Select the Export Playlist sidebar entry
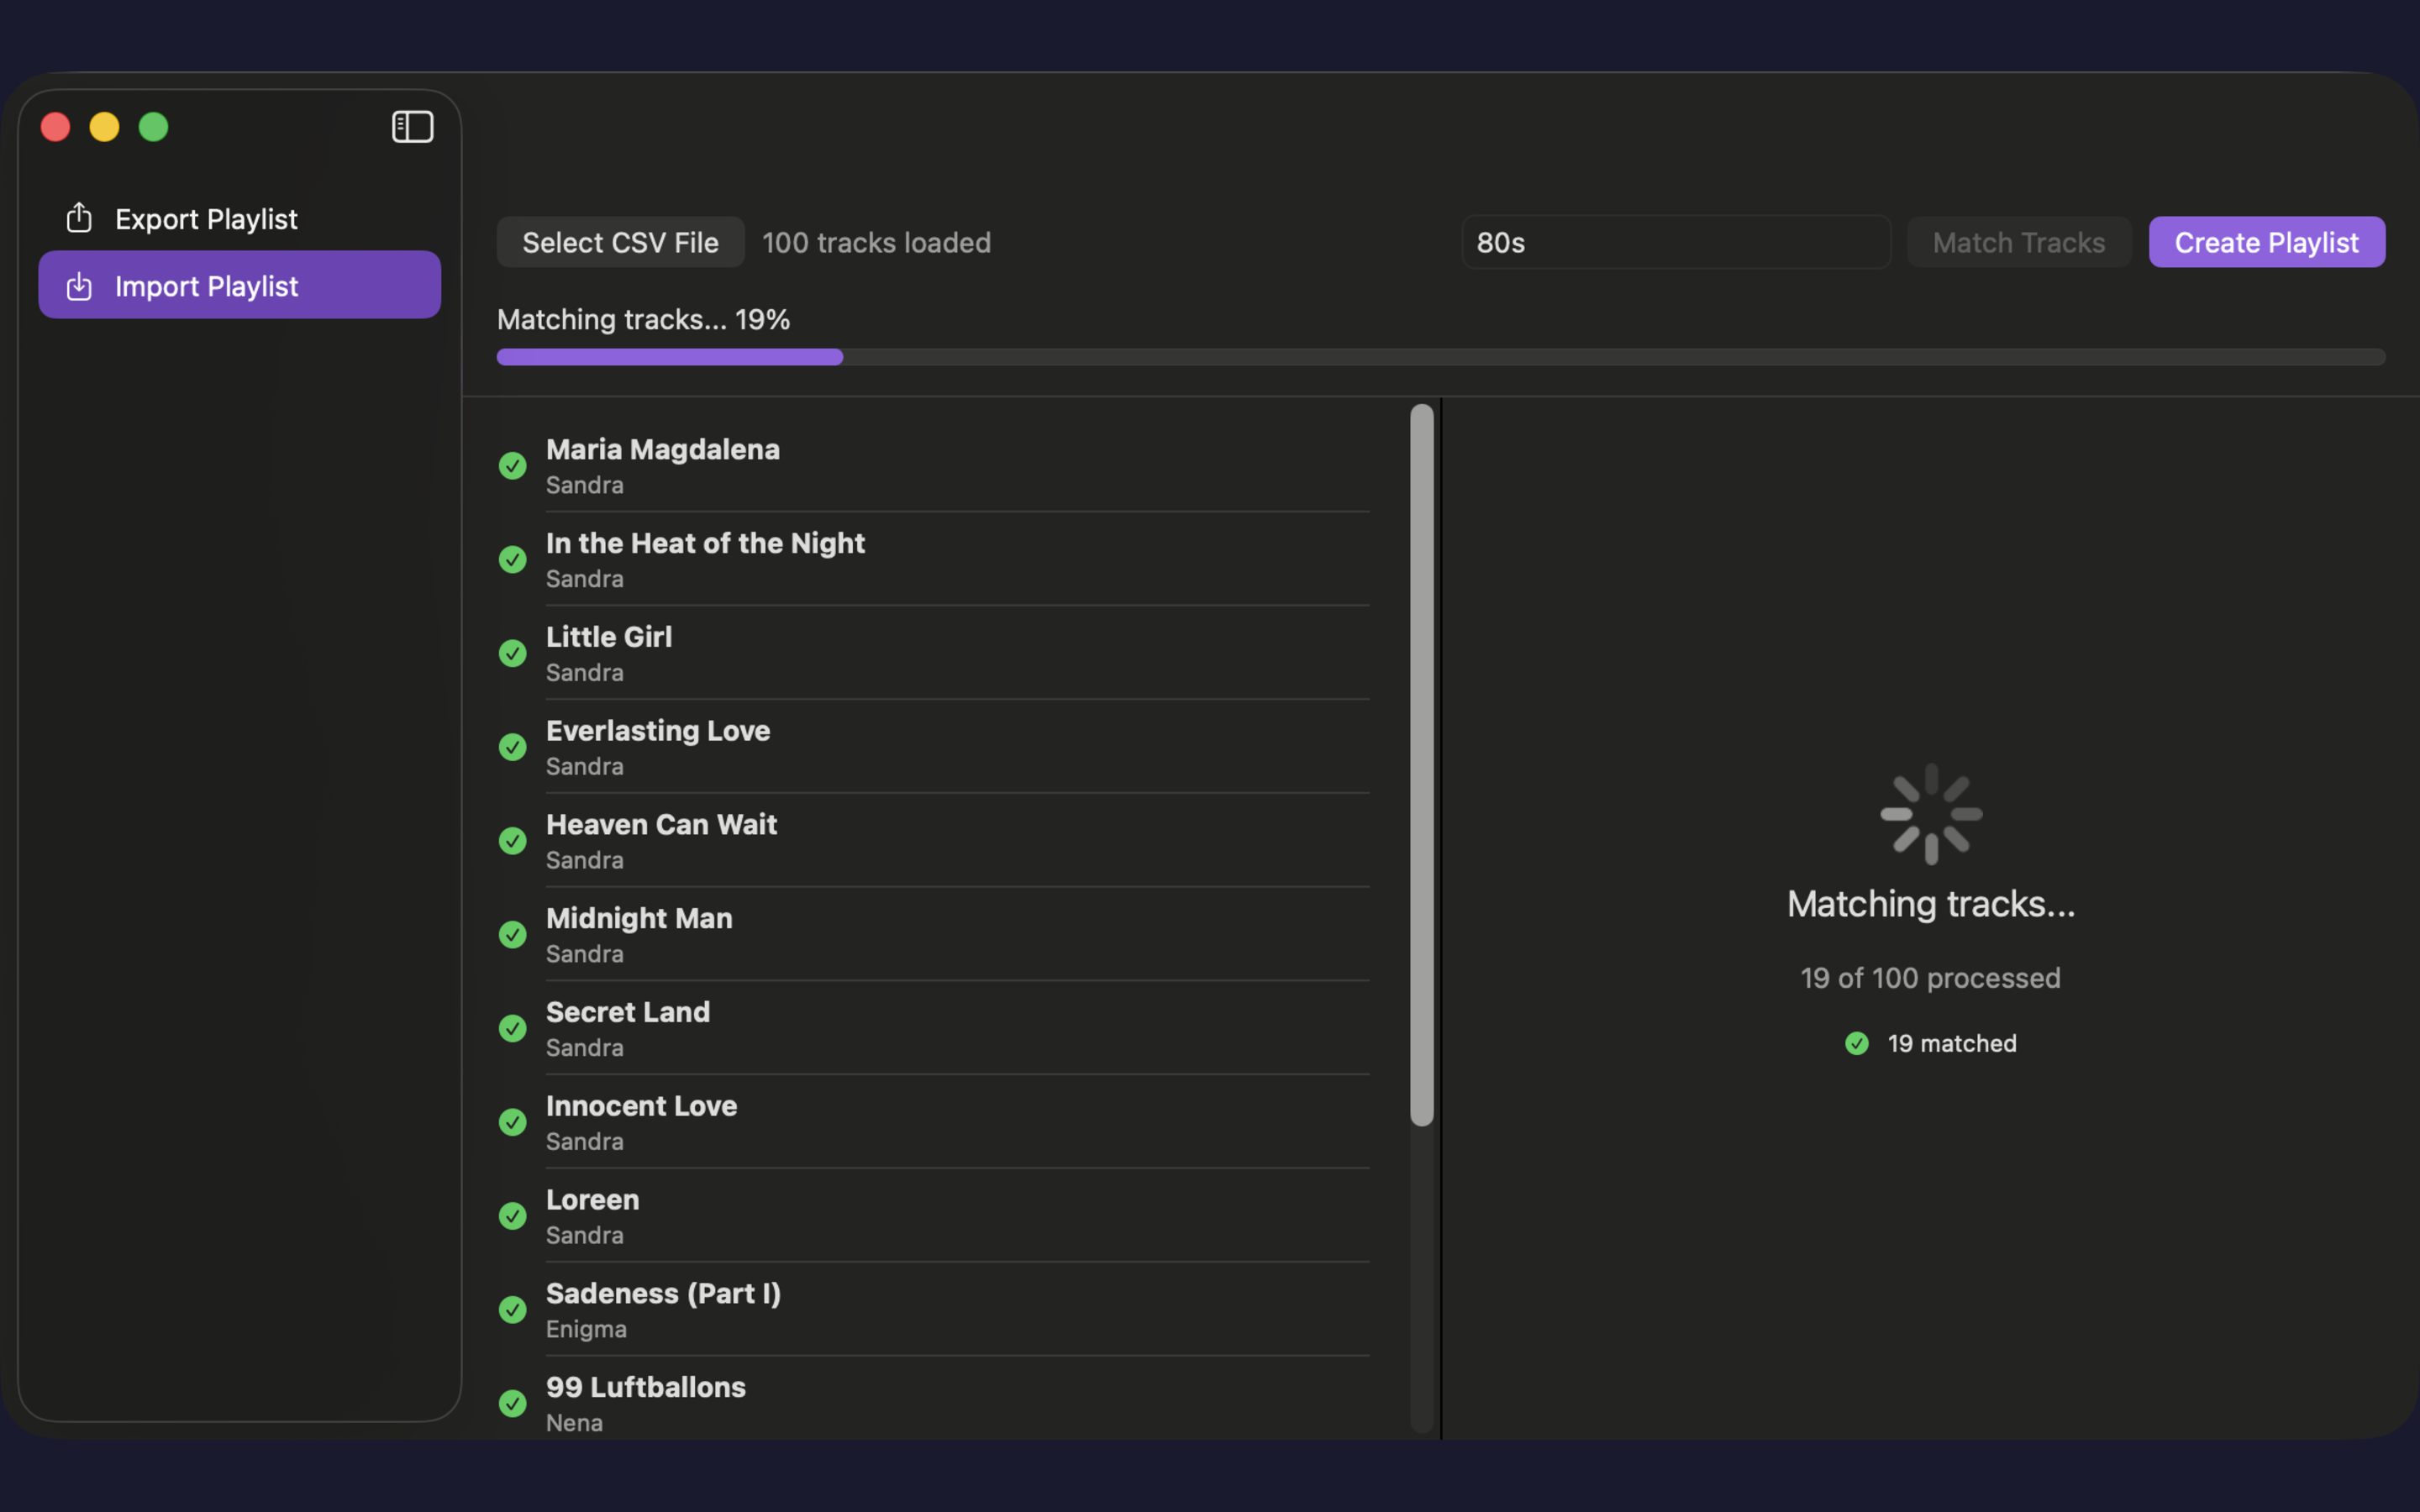 [x=206, y=218]
